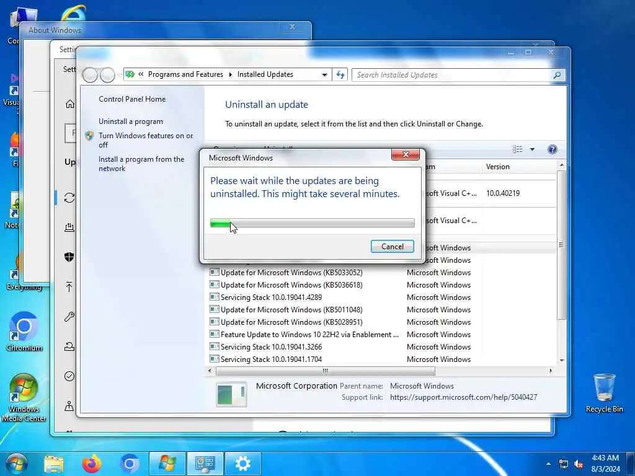Switch to Control Panel taskbar button
635x476 pixels.
click(x=205, y=464)
